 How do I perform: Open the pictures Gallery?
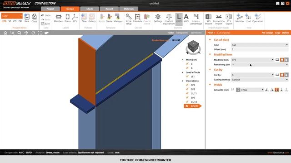[x=92, y=18]
